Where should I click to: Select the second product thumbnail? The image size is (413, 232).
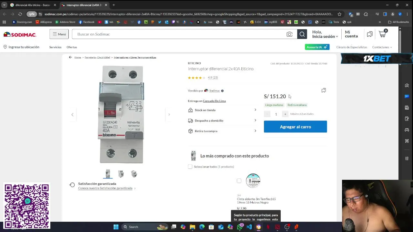(x=121, y=174)
